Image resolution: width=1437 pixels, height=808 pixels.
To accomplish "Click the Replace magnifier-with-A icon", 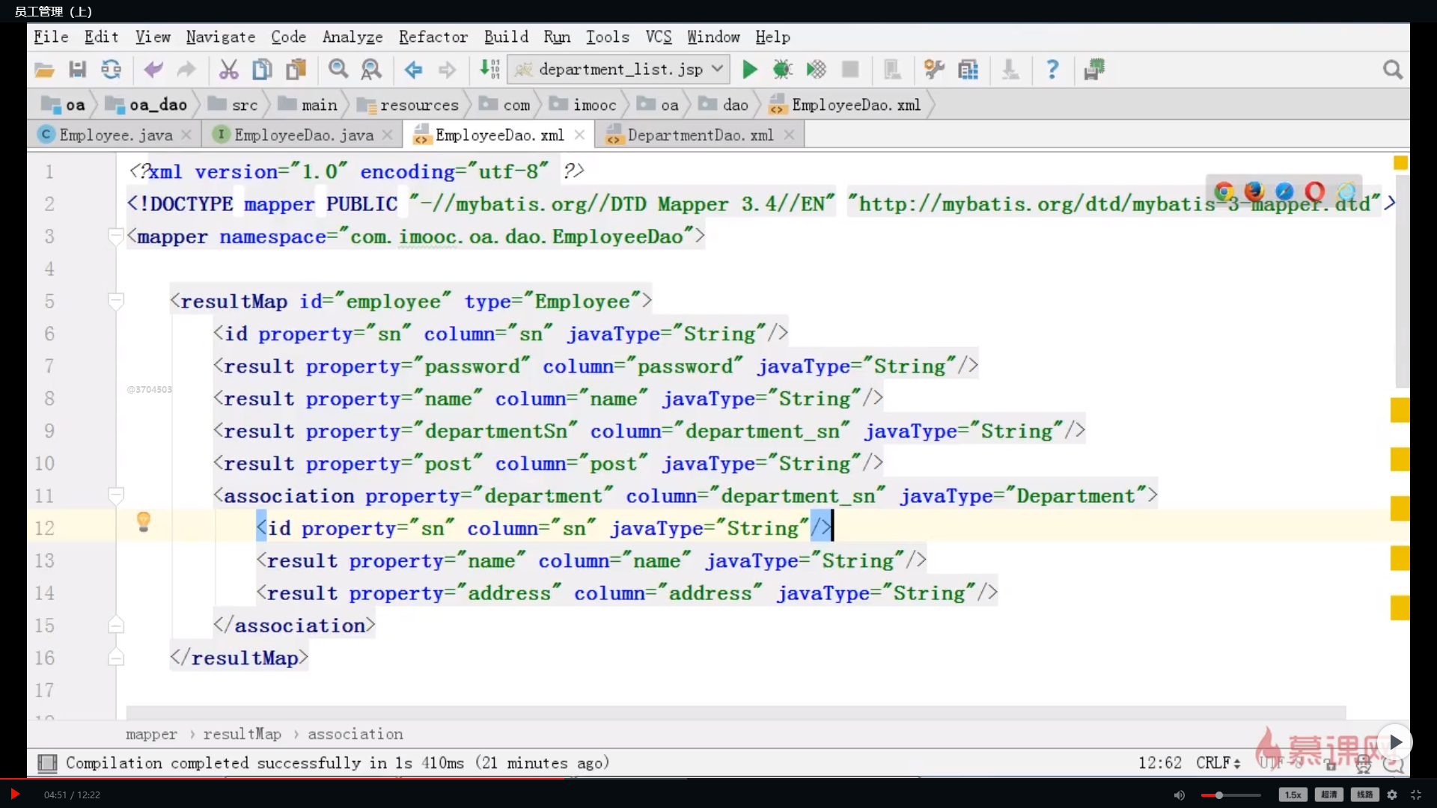I will (371, 70).
